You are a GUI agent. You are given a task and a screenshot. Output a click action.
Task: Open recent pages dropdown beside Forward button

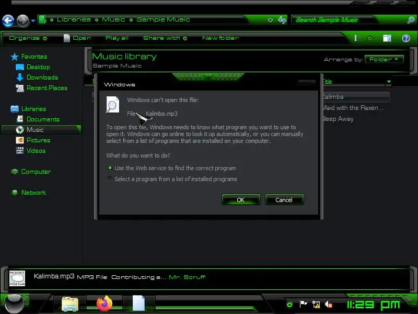pyautogui.click(x=33, y=21)
